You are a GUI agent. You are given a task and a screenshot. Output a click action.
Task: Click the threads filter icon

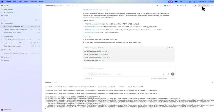[39, 20]
